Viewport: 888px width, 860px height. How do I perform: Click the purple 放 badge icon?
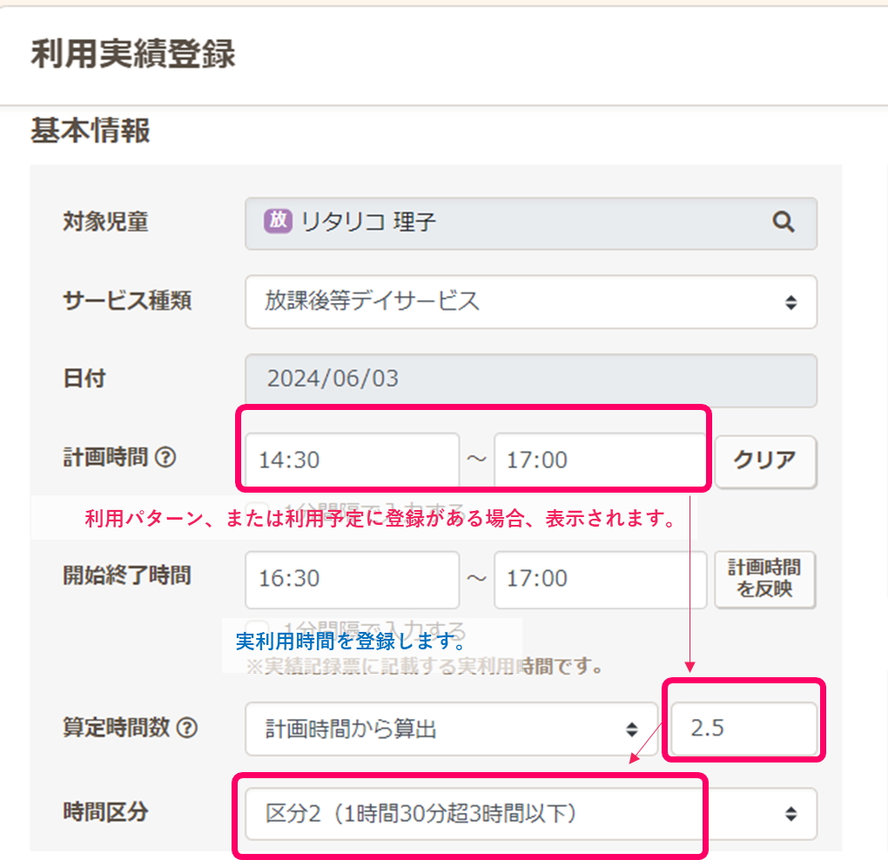tap(277, 221)
